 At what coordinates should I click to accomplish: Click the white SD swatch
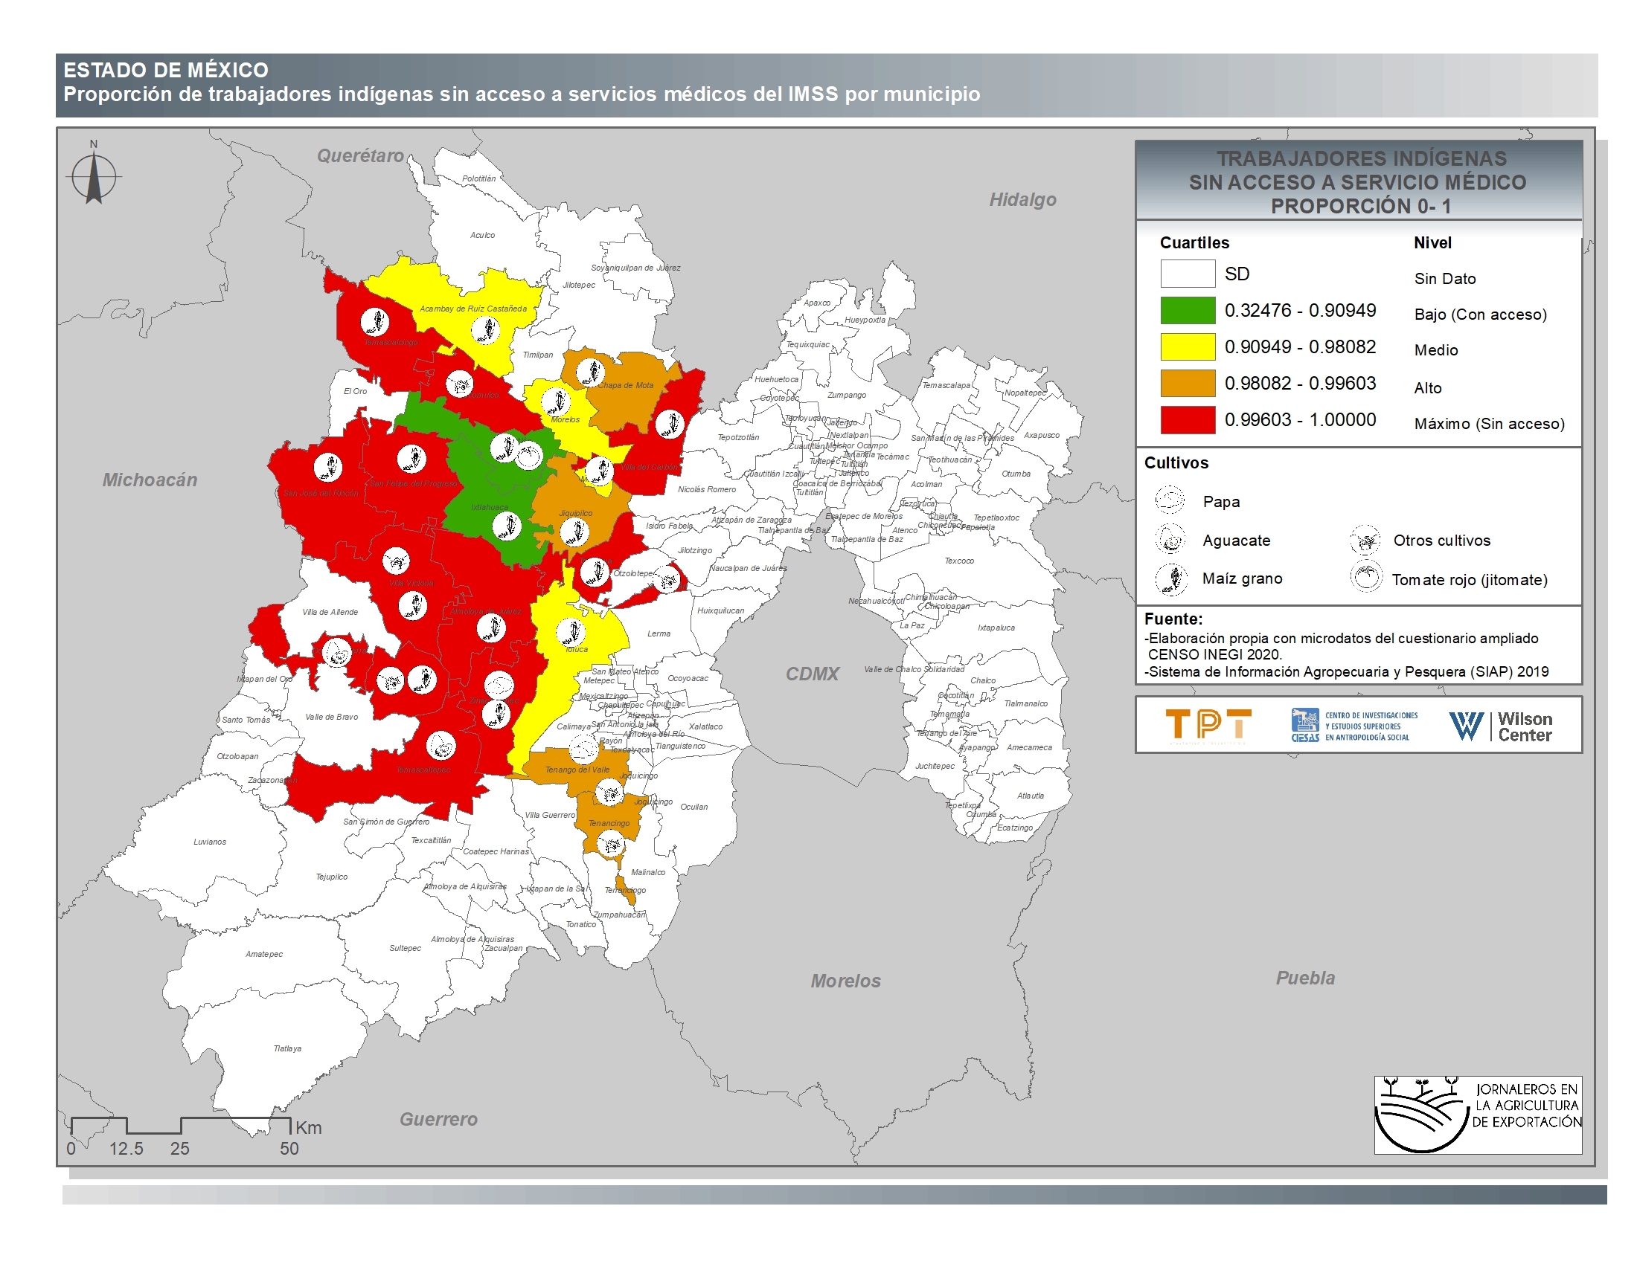click(1188, 274)
